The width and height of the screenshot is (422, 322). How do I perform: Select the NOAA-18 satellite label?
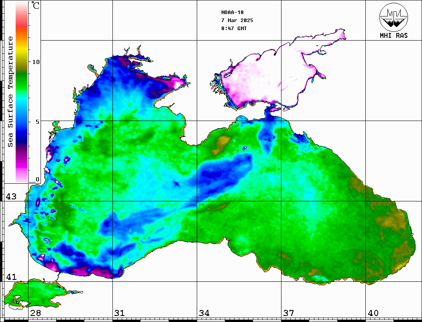click(x=232, y=12)
